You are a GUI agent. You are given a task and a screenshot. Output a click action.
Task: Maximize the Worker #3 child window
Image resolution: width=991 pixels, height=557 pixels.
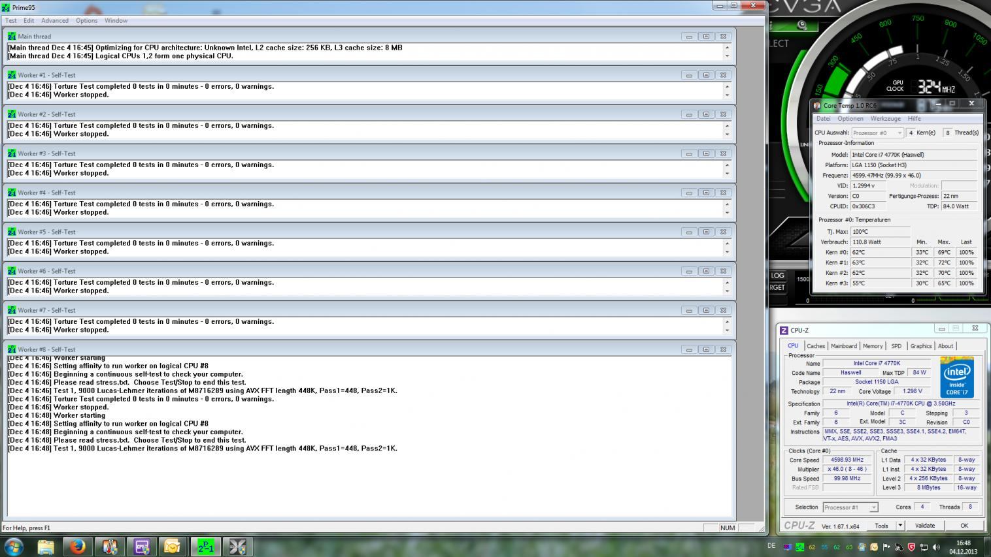pyautogui.click(x=706, y=153)
